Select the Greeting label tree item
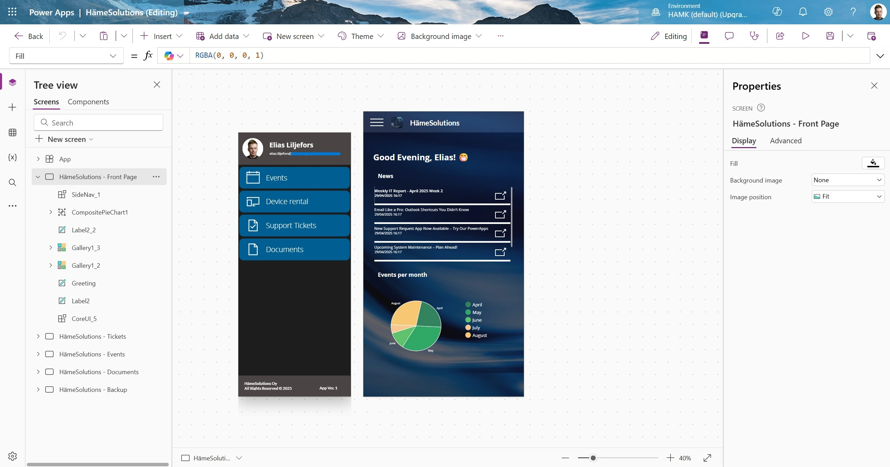Screen dimensions: 890x467 [84, 283]
